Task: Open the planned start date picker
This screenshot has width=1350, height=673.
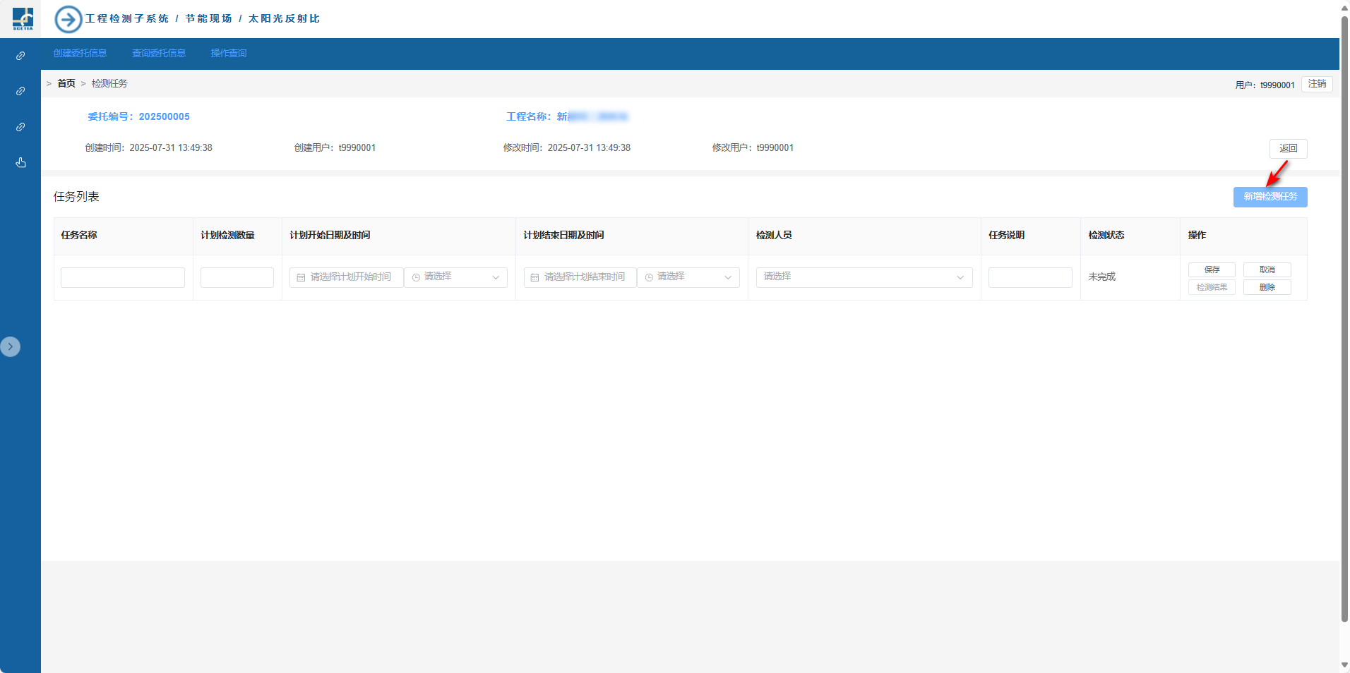Action: pyautogui.click(x=347, y=277)
